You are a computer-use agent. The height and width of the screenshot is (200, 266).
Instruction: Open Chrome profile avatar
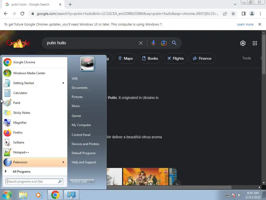(x=252, y=14)
